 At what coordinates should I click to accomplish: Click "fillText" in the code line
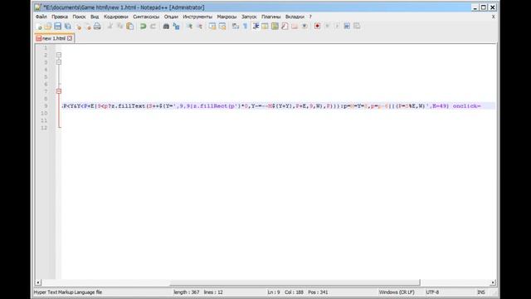[131, 106]
